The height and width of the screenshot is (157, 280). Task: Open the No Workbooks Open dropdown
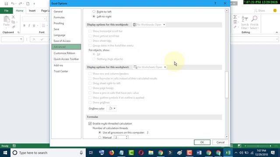click(149, 24)
